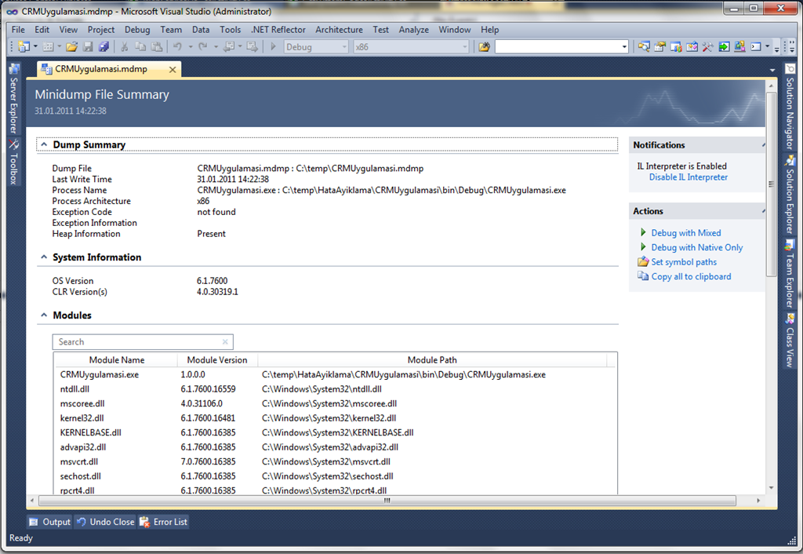
Task: Select the KERNELBASE.dll module name
Action: click(91, 432)
